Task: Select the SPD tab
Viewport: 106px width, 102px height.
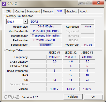Action: tap(60, 11)
